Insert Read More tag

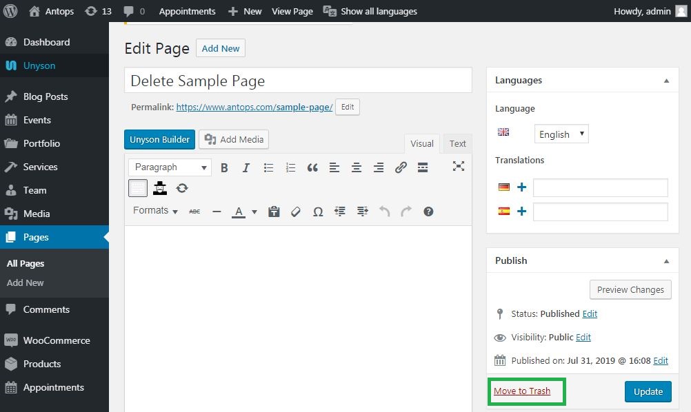coord(423,167)
